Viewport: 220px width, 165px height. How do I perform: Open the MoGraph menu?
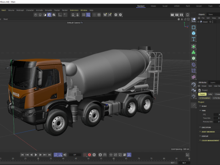coord(20,10)
